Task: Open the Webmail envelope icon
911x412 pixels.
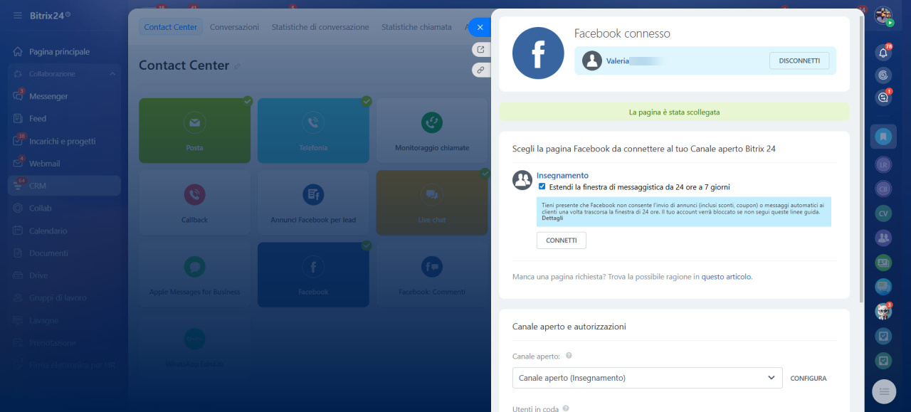Action: point(17,164)
